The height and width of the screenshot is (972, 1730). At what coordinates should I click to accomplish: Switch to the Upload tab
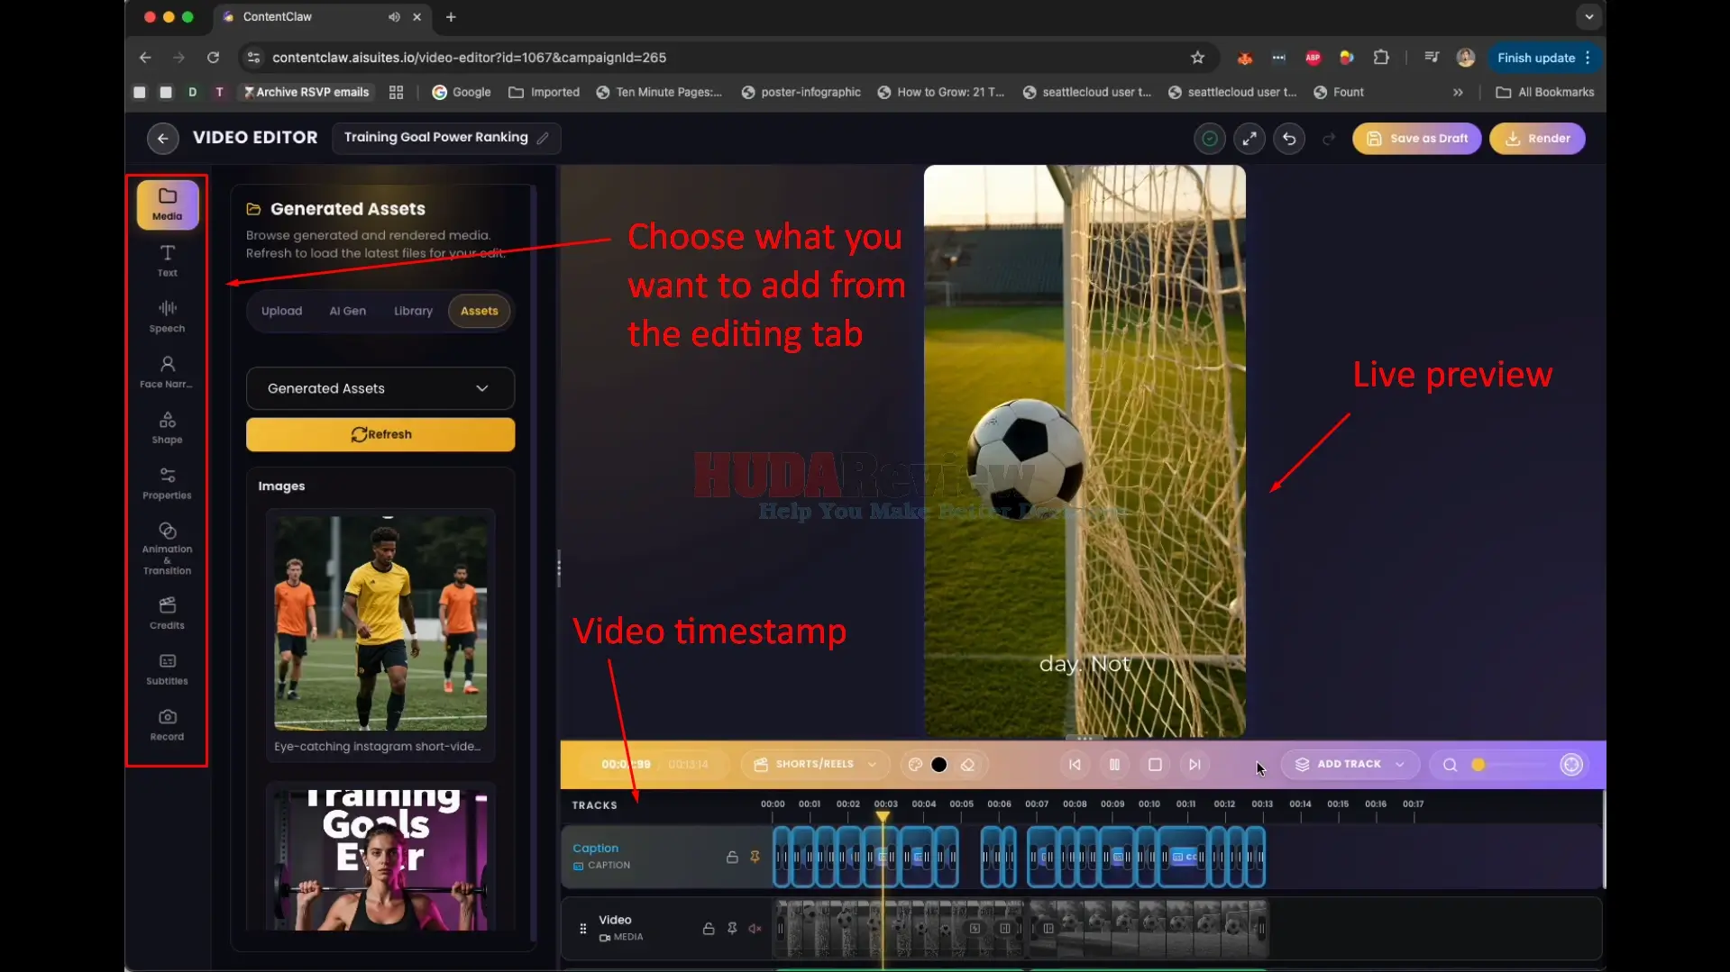click(x=282, y=311)
